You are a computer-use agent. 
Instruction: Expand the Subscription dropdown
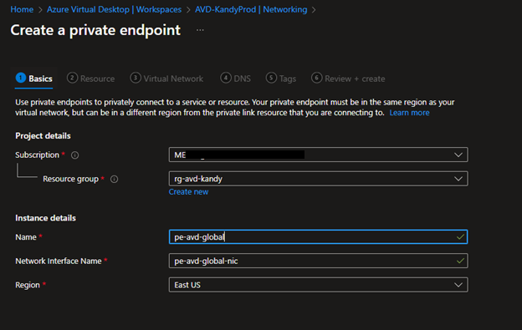click(x=318, y=155)
